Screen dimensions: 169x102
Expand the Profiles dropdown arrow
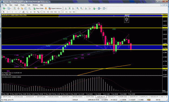[11, 8]
